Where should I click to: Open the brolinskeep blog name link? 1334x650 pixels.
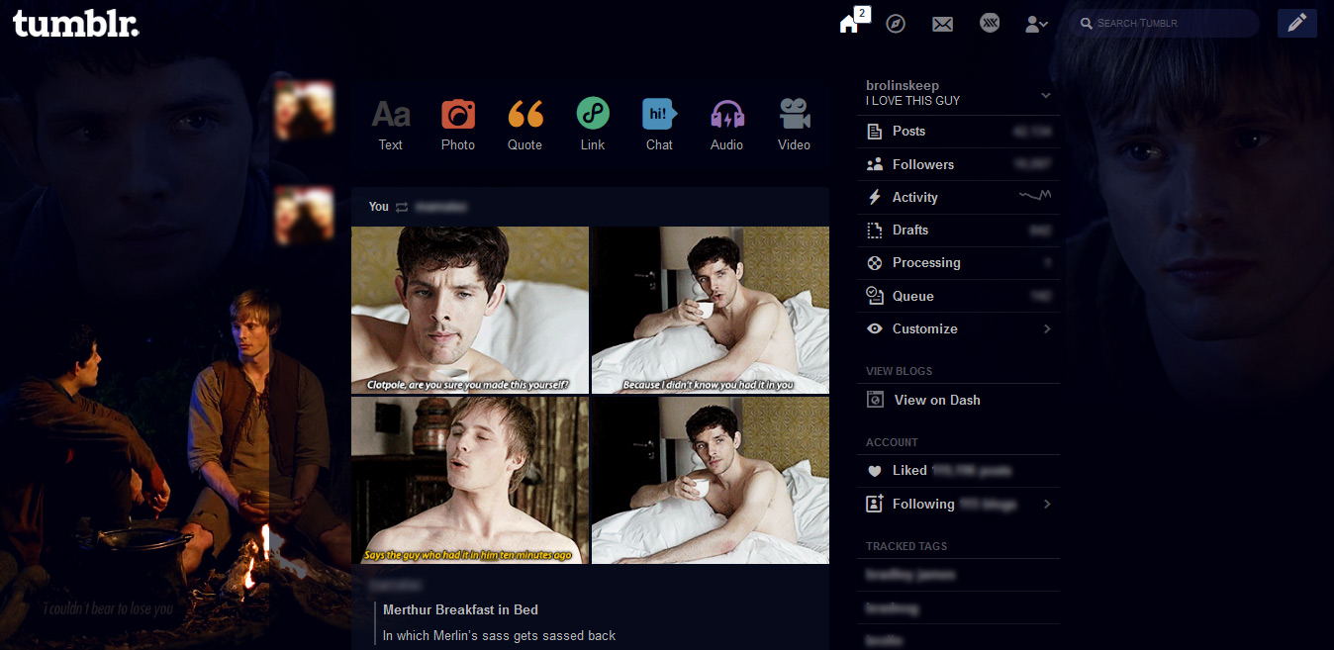tap(903, 85)
